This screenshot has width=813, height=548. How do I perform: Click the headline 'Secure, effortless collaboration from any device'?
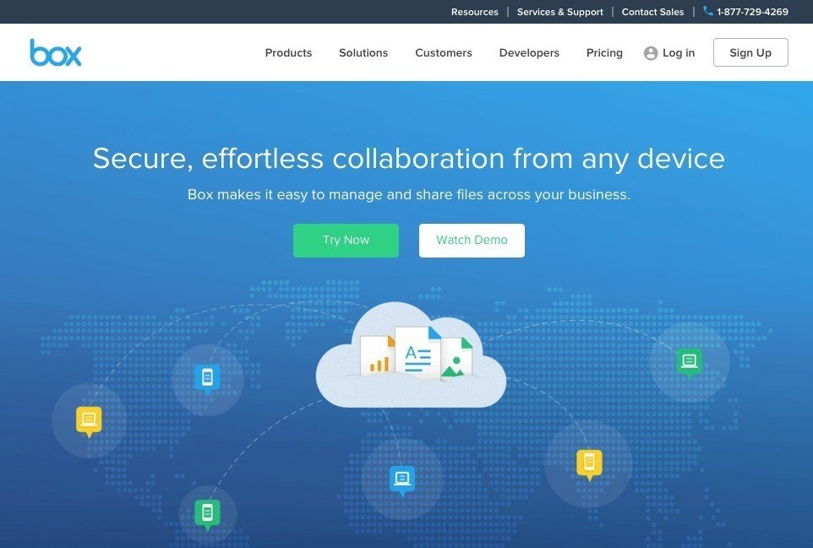[x=408, y=159]
